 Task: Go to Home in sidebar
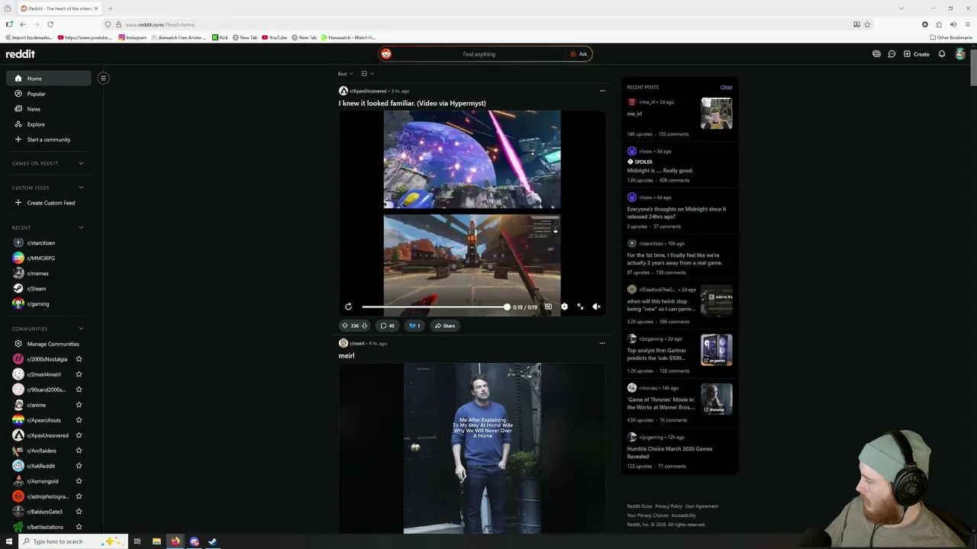pos(48,78)
